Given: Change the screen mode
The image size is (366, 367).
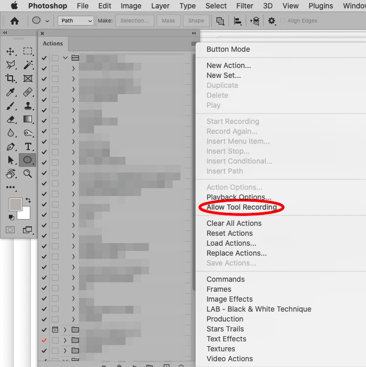Looking at the screenshot, I should pos(28,230).
